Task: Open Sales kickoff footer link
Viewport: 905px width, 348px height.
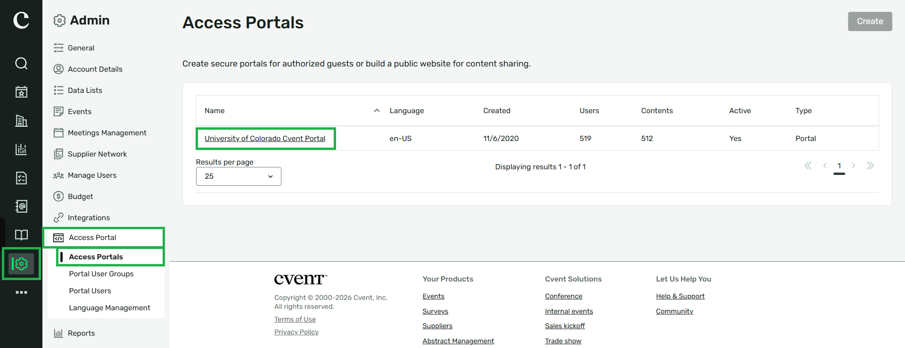Action: click(x=565, y=326)
